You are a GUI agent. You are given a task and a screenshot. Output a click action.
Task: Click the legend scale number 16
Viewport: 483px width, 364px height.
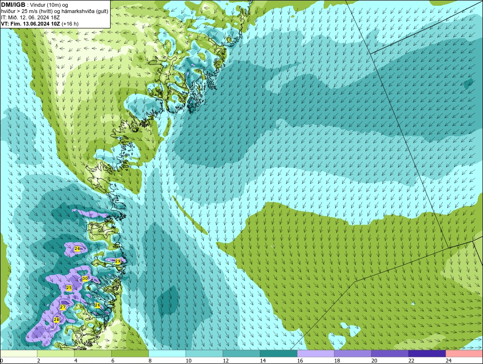300,361
